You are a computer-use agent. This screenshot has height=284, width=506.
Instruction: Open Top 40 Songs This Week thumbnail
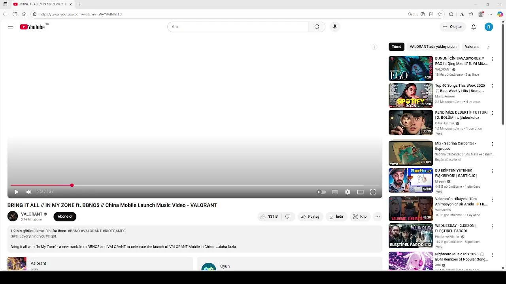tap(411, 95)
